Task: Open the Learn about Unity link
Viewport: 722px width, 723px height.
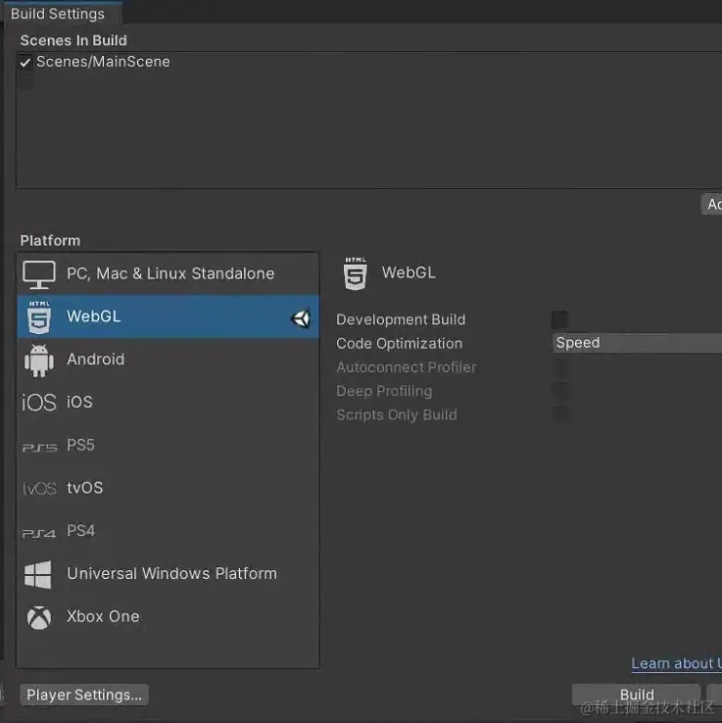Action: tap(676, 663)
